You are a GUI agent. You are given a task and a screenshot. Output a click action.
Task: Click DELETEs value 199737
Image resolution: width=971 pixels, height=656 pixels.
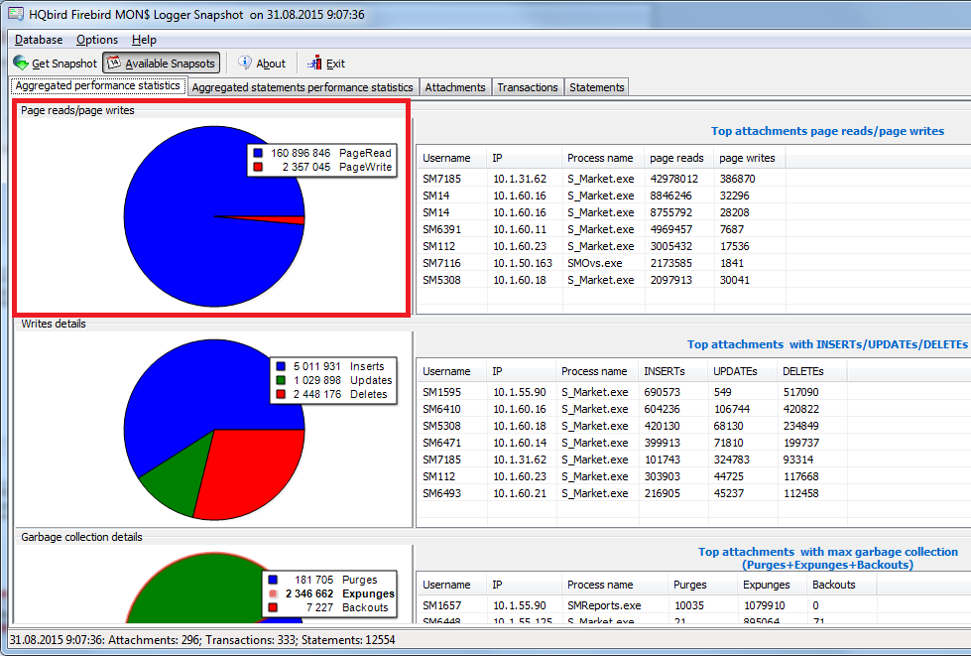(x=800, y=443)
